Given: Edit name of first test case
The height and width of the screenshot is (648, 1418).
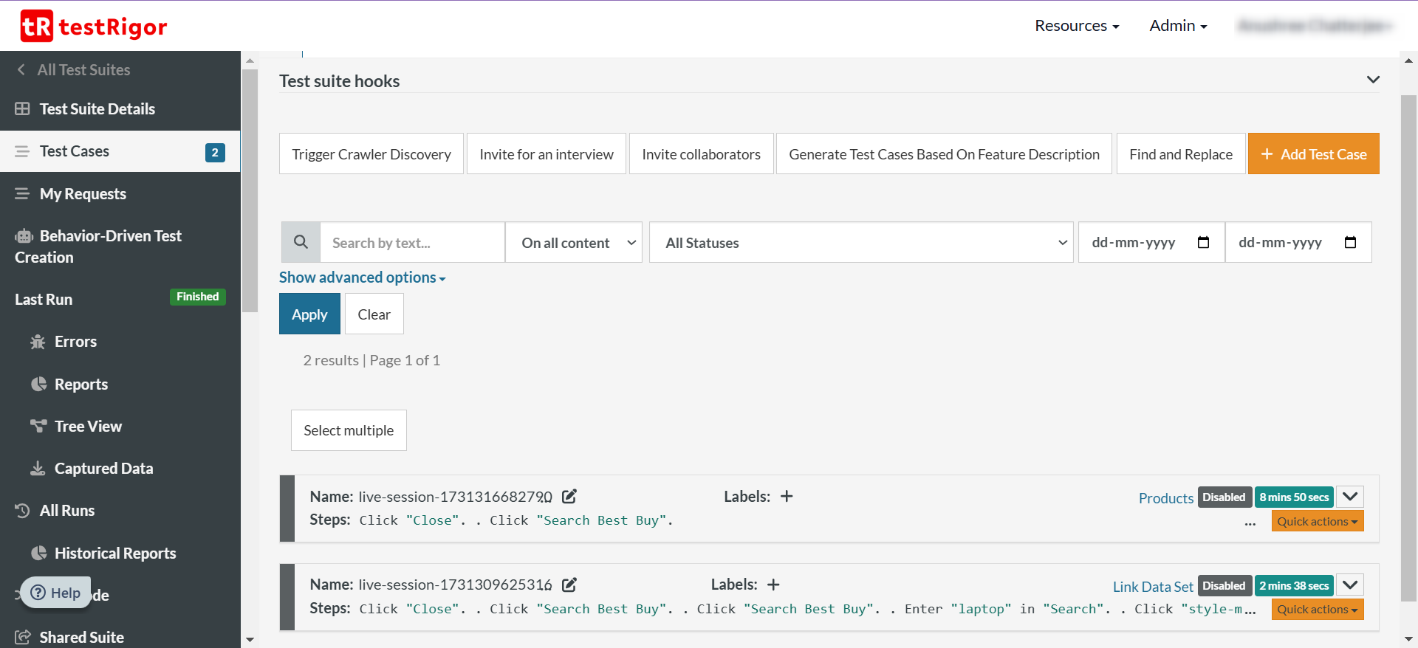Looking at the screenshot, I should pos(569,497).
